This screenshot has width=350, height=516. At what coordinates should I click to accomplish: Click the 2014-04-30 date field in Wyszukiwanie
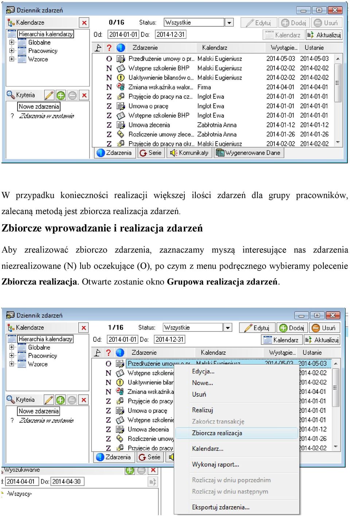point(67,481)
